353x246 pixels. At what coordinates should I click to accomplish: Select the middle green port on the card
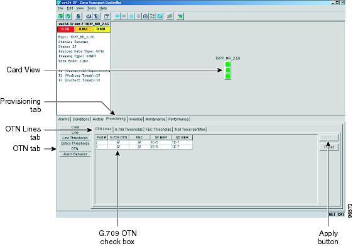(x=227, y=70)
